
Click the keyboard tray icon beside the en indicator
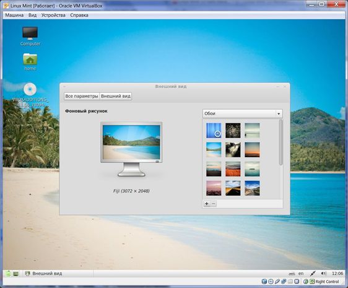(292, 274)
